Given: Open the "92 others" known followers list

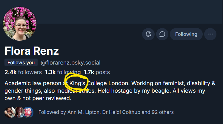Looking at the screenshot, I should click(162, 112).
